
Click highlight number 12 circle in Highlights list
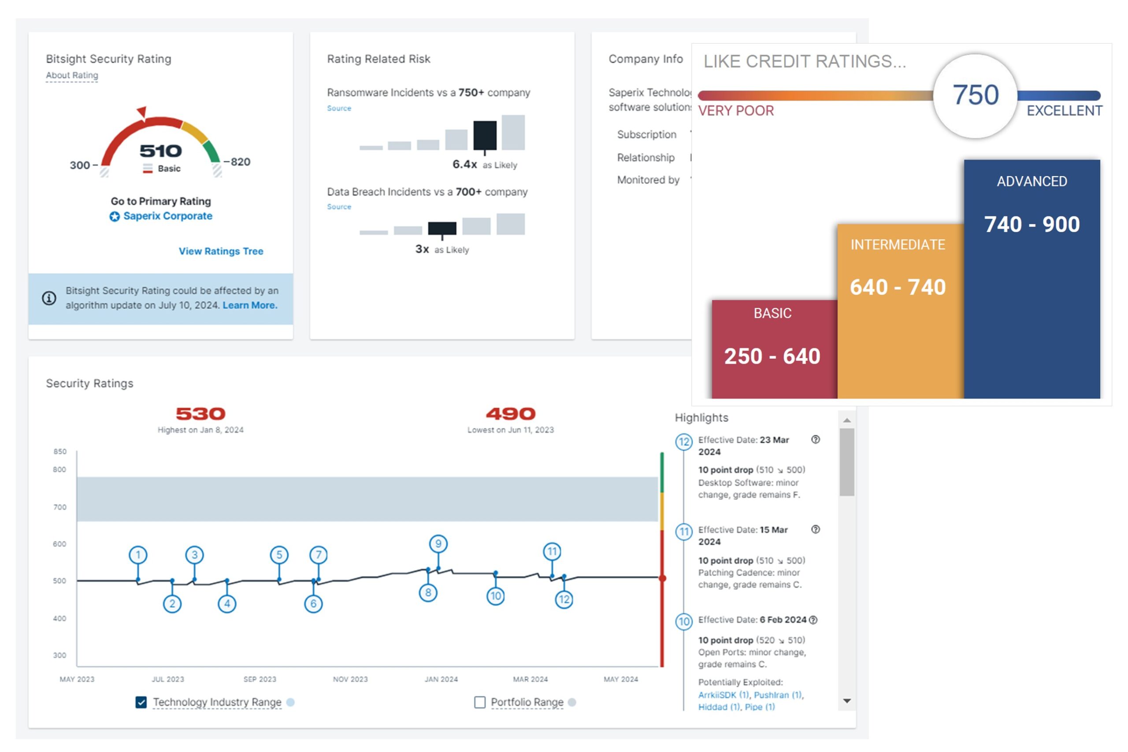point(683,441)
